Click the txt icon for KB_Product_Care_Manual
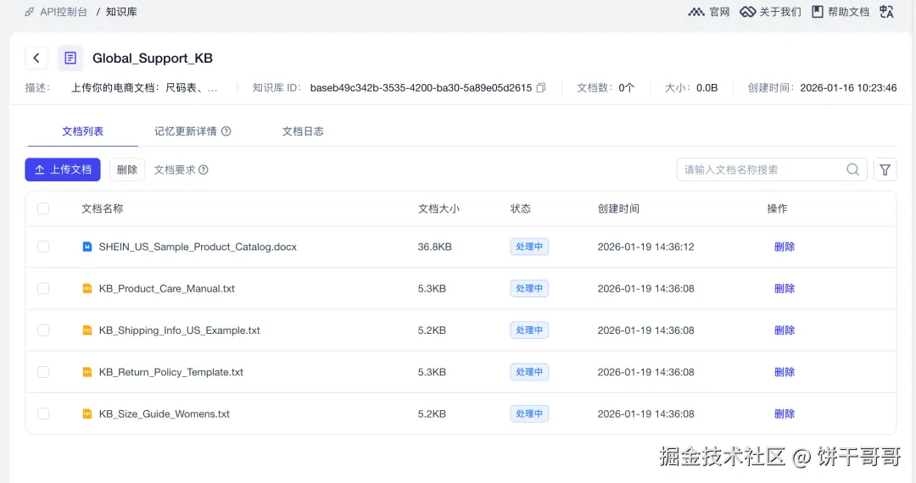Image resolution: width=916 pixels, height=483 pixels. point(87,288)
